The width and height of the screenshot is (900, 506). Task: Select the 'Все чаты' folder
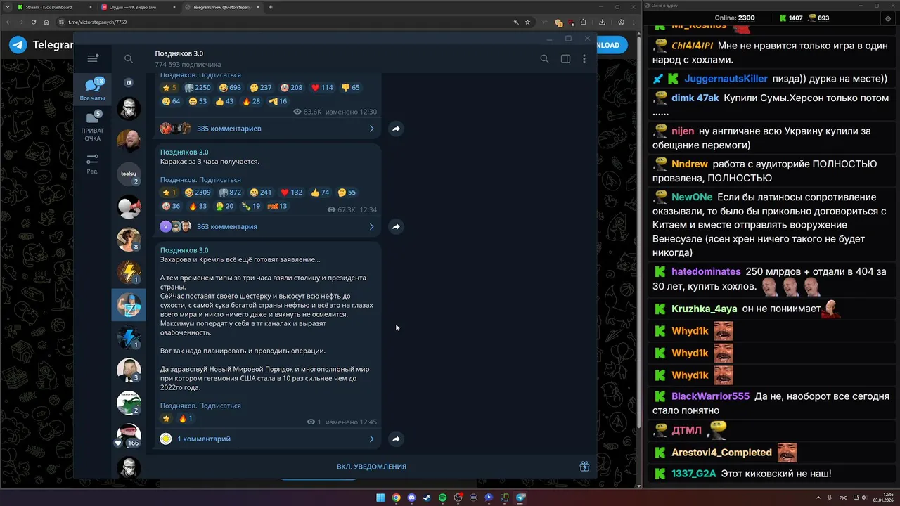[93, 89]
